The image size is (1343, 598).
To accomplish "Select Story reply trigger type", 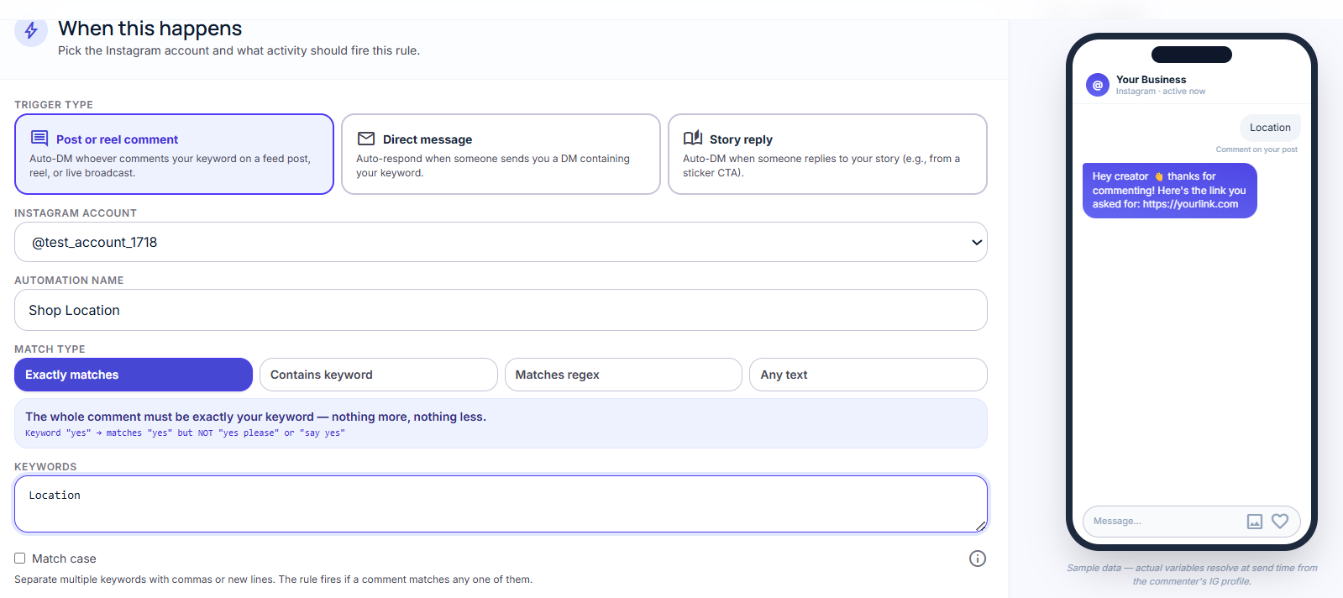I will tap(827, 155).
